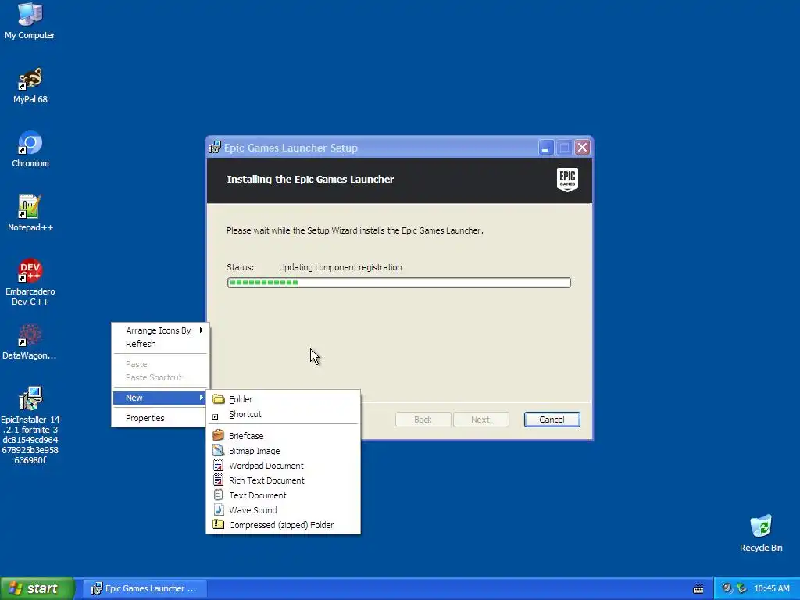Viewport: 800px width, 600px height.
Task: Open Properties from the context menu
Action: [x=160, y=418]
